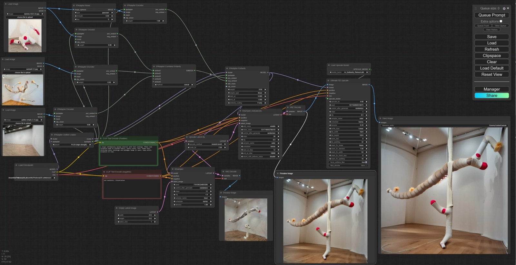Click the negative prompt text box
This screenshot has width=516, height=265.
[x=132, y=188]
